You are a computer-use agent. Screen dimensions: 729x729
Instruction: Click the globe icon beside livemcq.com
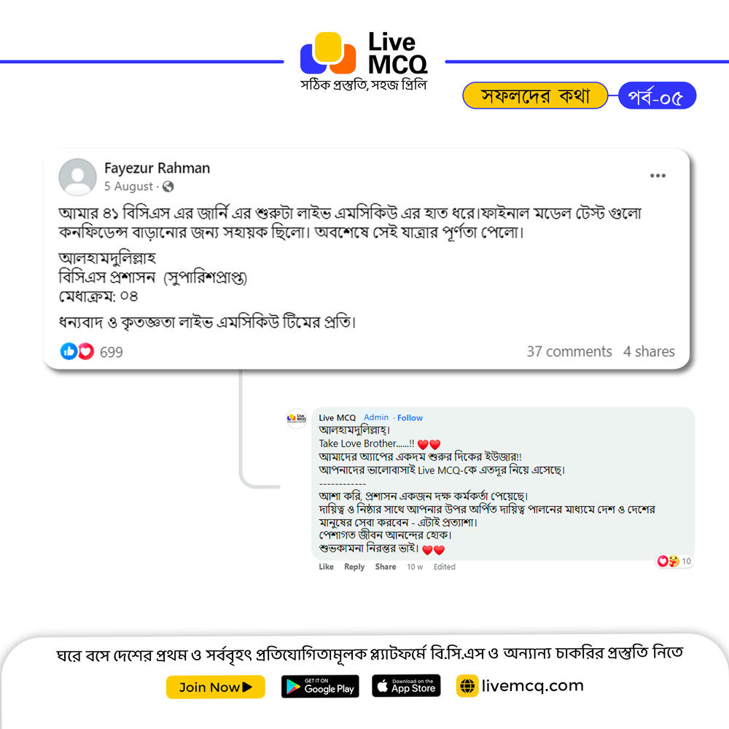(x=467, y=686)
